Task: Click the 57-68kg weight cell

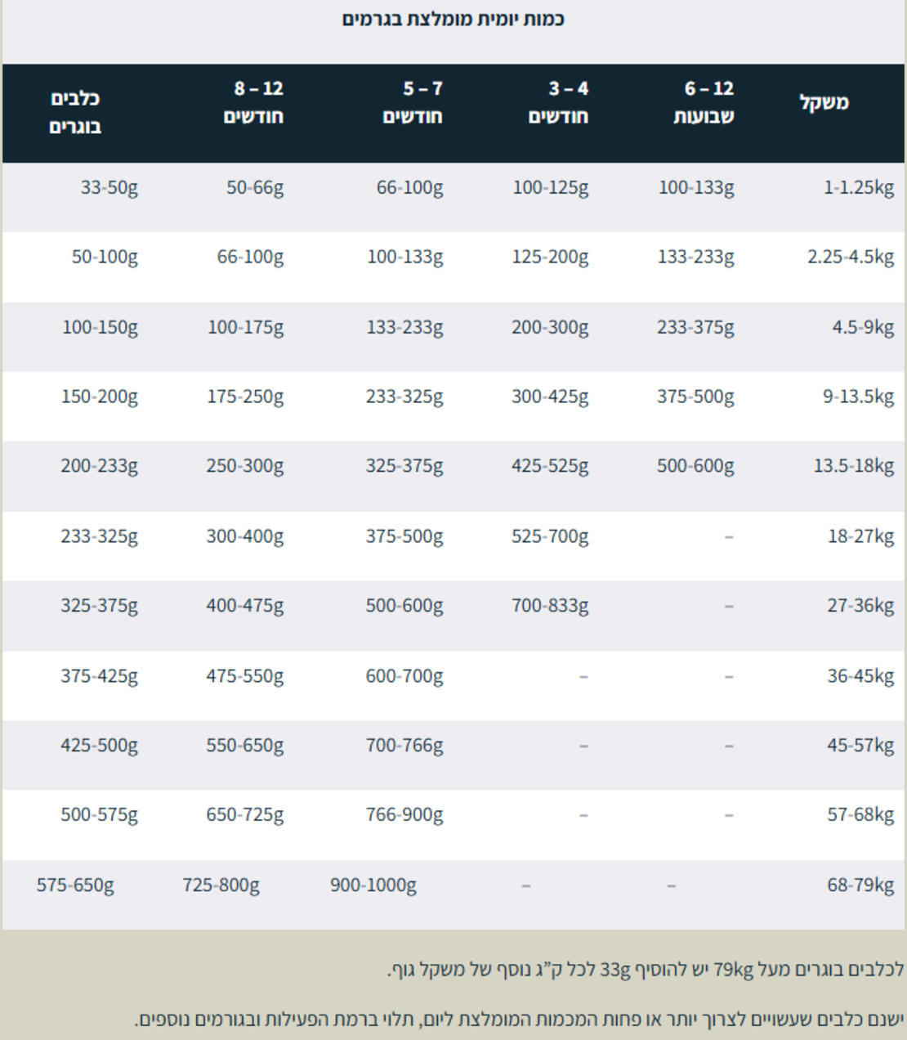Action: click(x=860, y=815)
